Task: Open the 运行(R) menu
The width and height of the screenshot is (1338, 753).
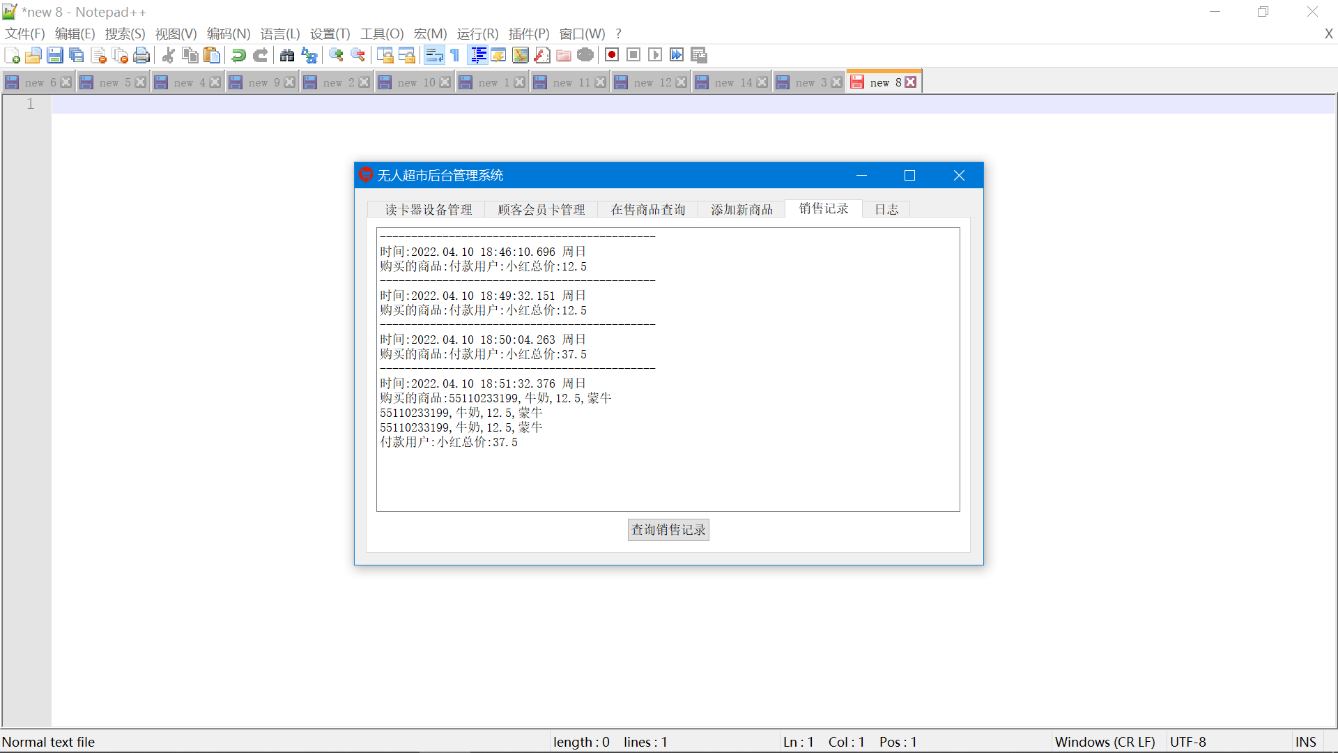Action: coord(477,33)
